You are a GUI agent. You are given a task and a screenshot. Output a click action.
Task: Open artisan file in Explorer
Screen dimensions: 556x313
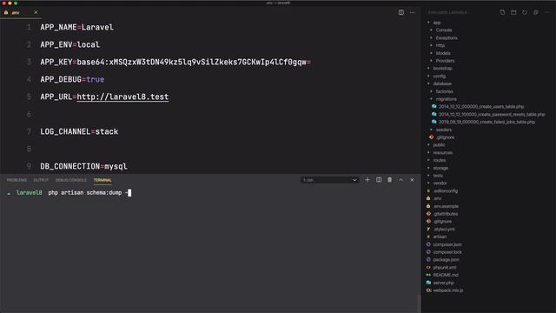coord(440,236)
